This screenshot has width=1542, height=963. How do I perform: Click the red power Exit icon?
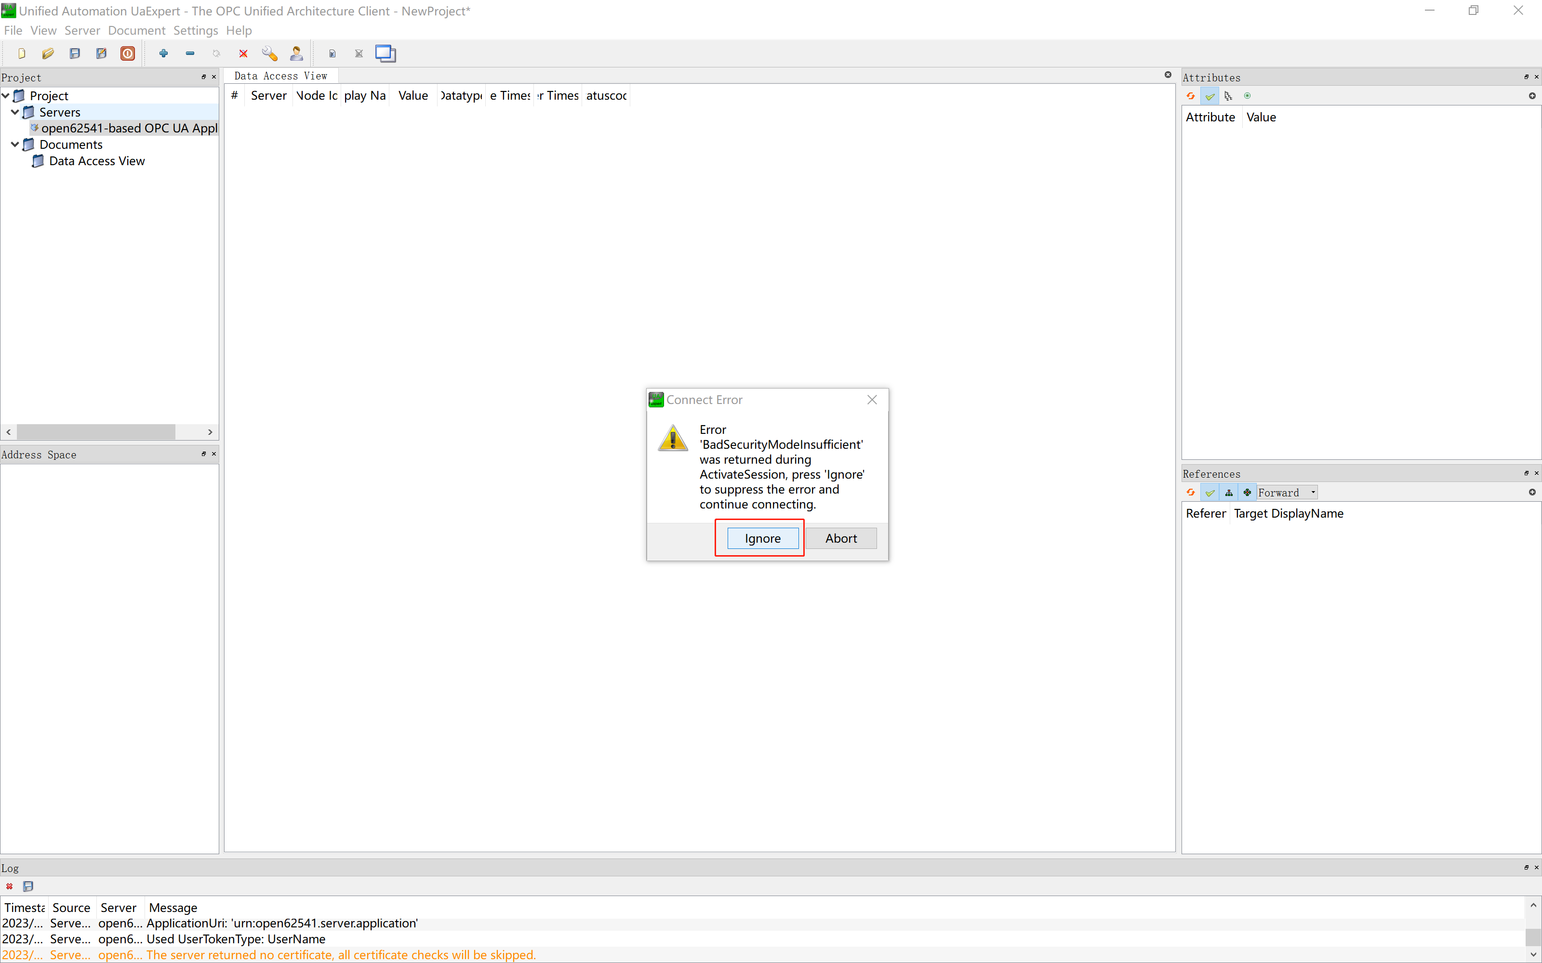tap(127, 53)
